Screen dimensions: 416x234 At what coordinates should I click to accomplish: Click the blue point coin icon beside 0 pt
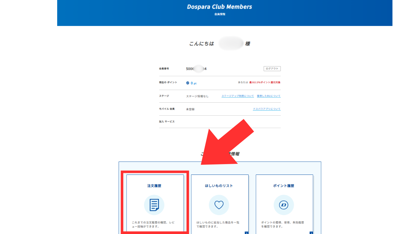coord(188,83)
